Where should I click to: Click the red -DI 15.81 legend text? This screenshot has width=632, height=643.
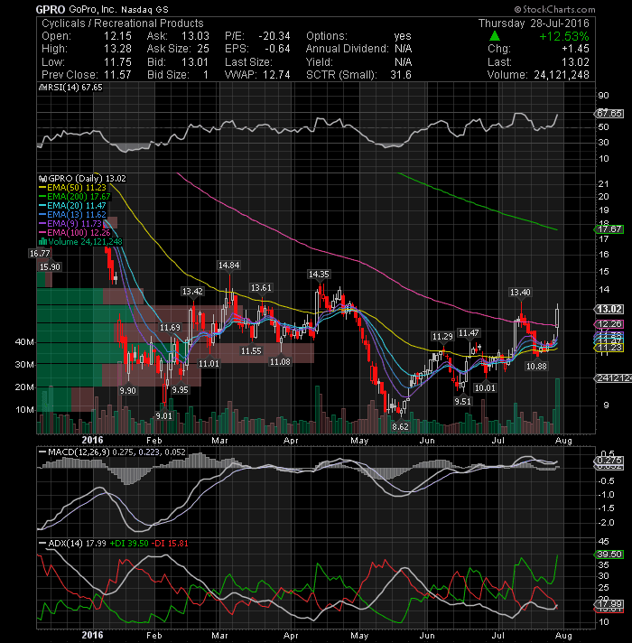coord(170,544)
